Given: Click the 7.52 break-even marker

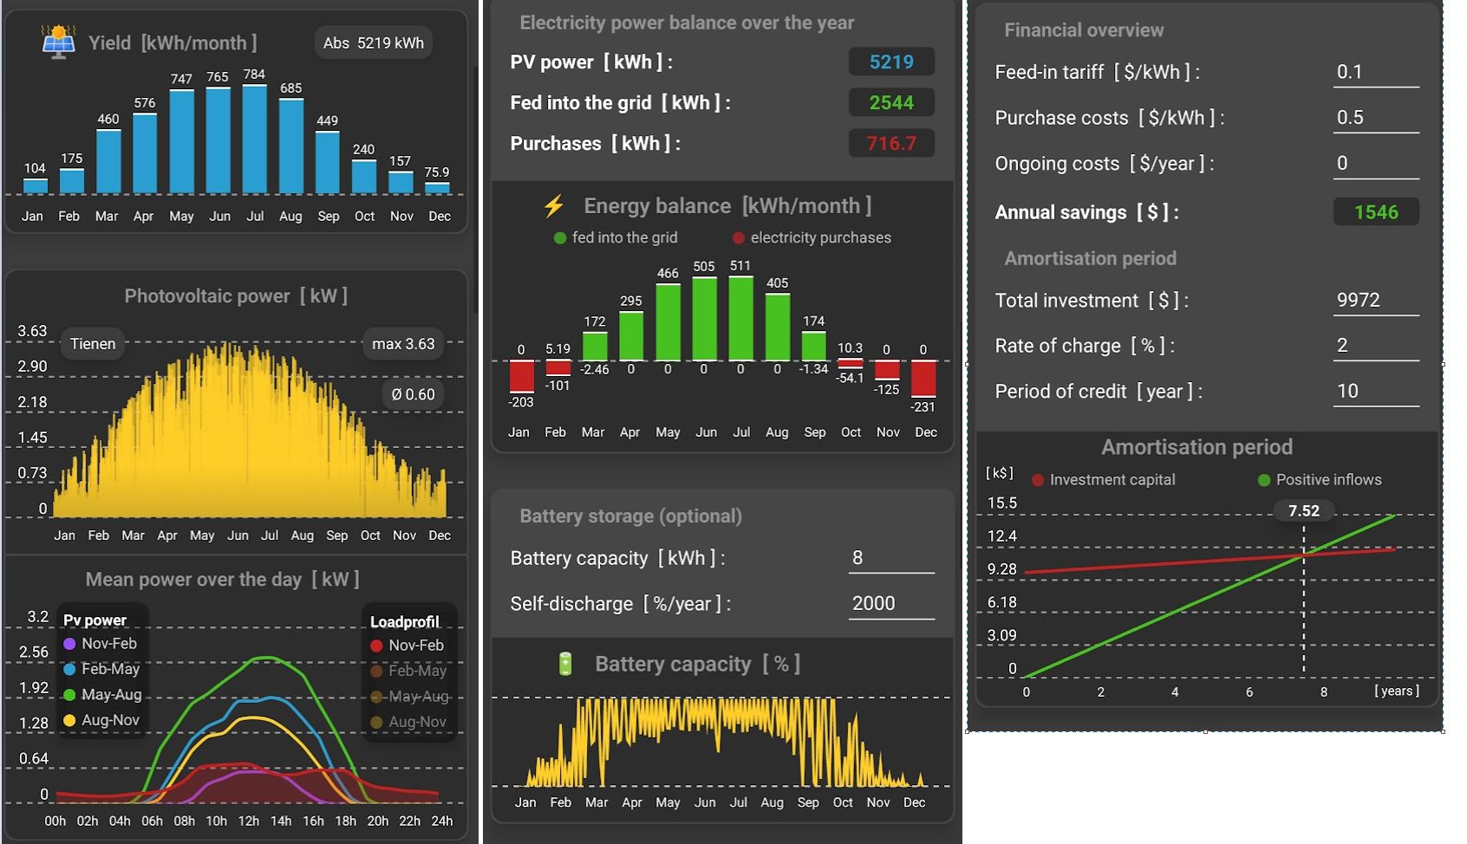Looking at the screenshot, I should pos(1303,511).
